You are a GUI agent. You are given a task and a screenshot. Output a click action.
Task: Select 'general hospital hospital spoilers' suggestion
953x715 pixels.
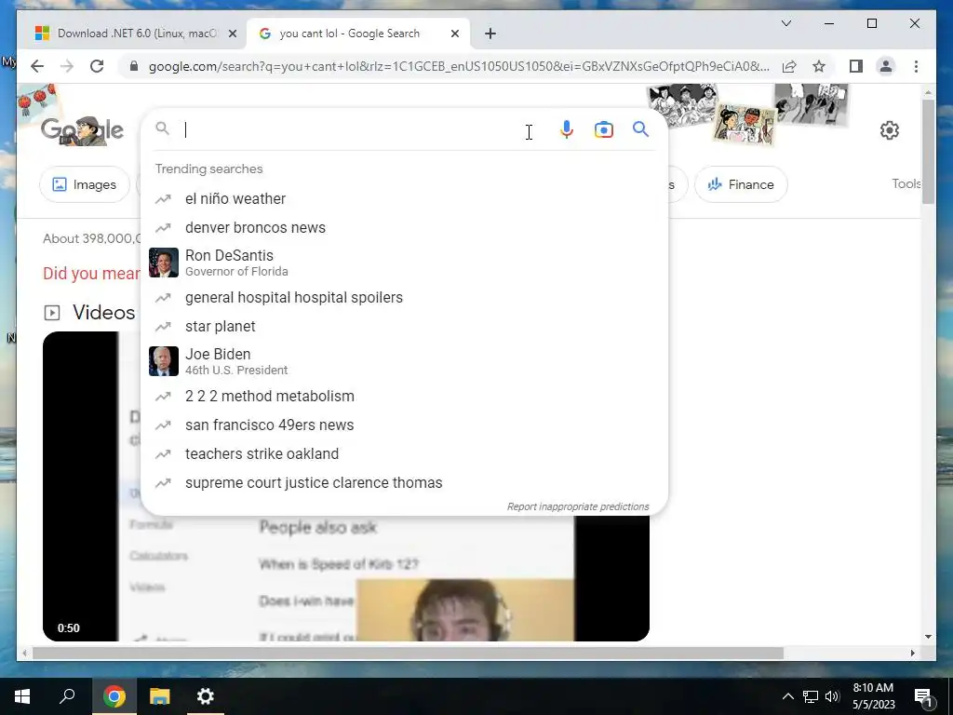tap(404, 297)
